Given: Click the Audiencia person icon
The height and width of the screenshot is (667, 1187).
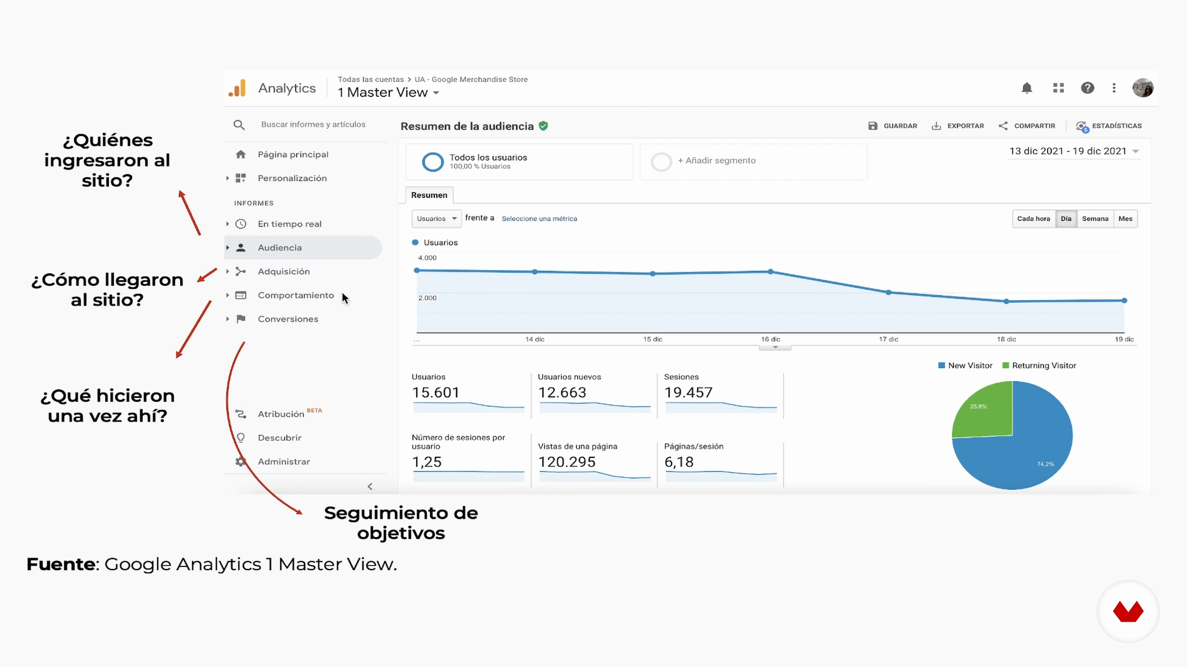Looking at the screenshot, I should tap(240, 248).
